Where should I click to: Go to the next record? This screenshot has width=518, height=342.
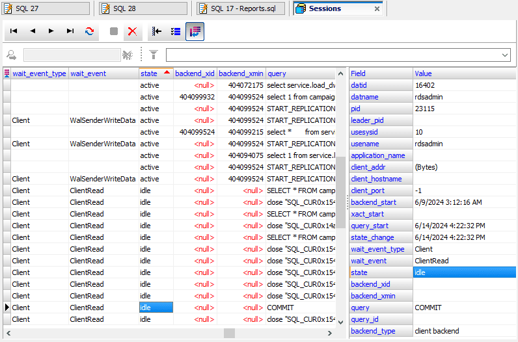coord(51,31)
